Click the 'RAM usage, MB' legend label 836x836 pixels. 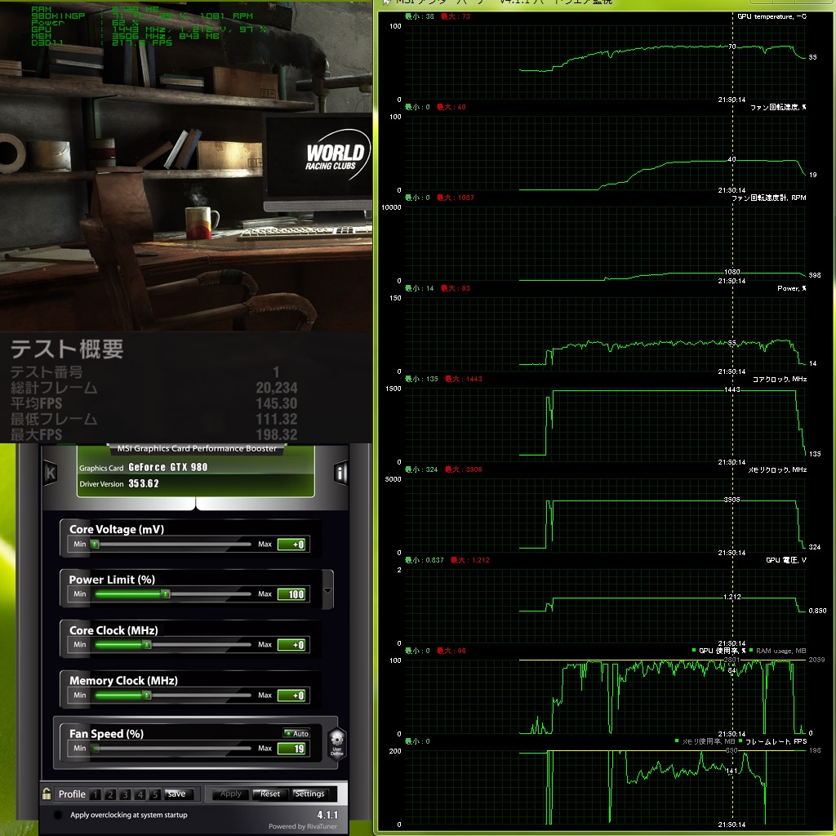(780, 651)
